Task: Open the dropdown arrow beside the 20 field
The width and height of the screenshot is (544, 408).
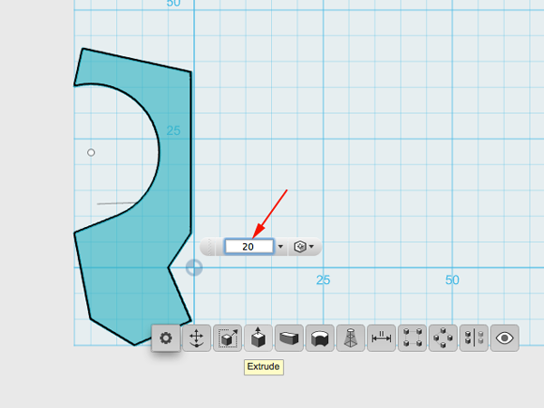Action: click(x=281, y=247)
